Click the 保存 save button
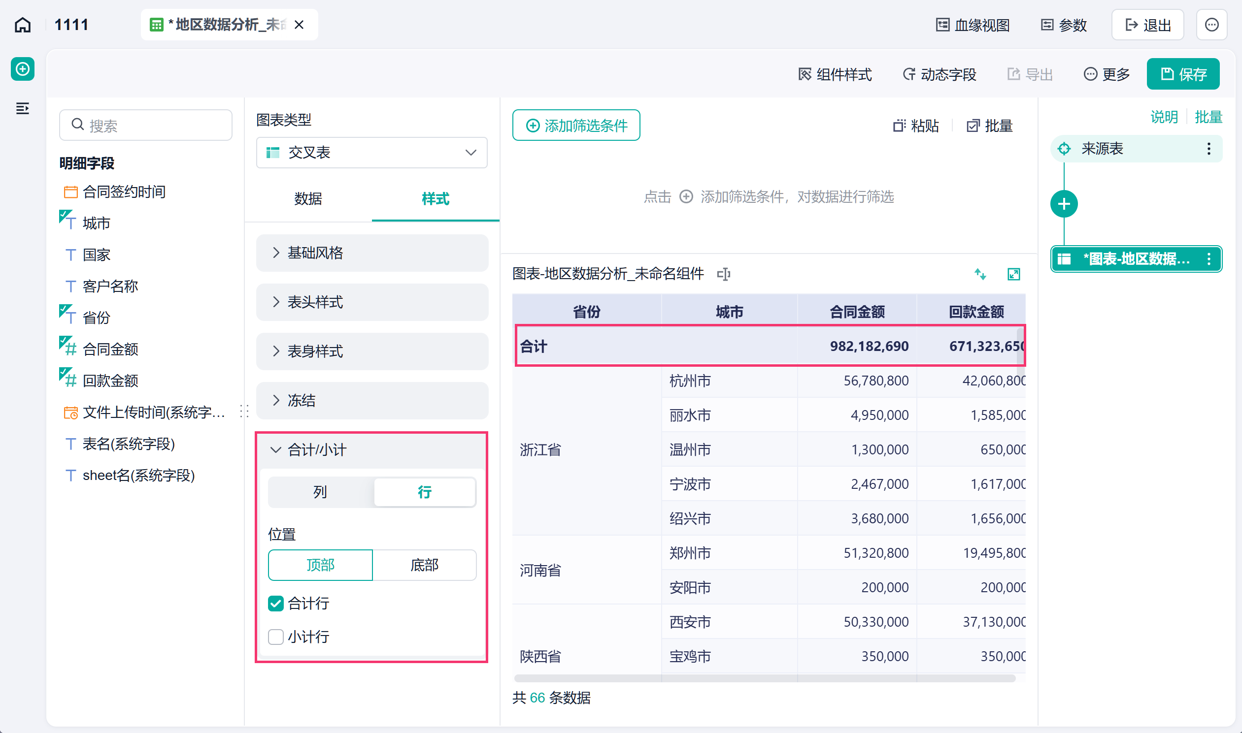This screenshot has height=733, width=1242. (x=1183, y=74)
